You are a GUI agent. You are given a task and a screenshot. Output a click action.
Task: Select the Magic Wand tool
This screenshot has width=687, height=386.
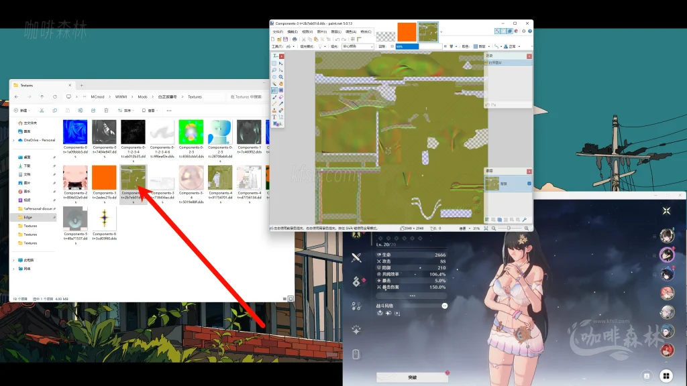pyautogui.click(x=274, y=84)
